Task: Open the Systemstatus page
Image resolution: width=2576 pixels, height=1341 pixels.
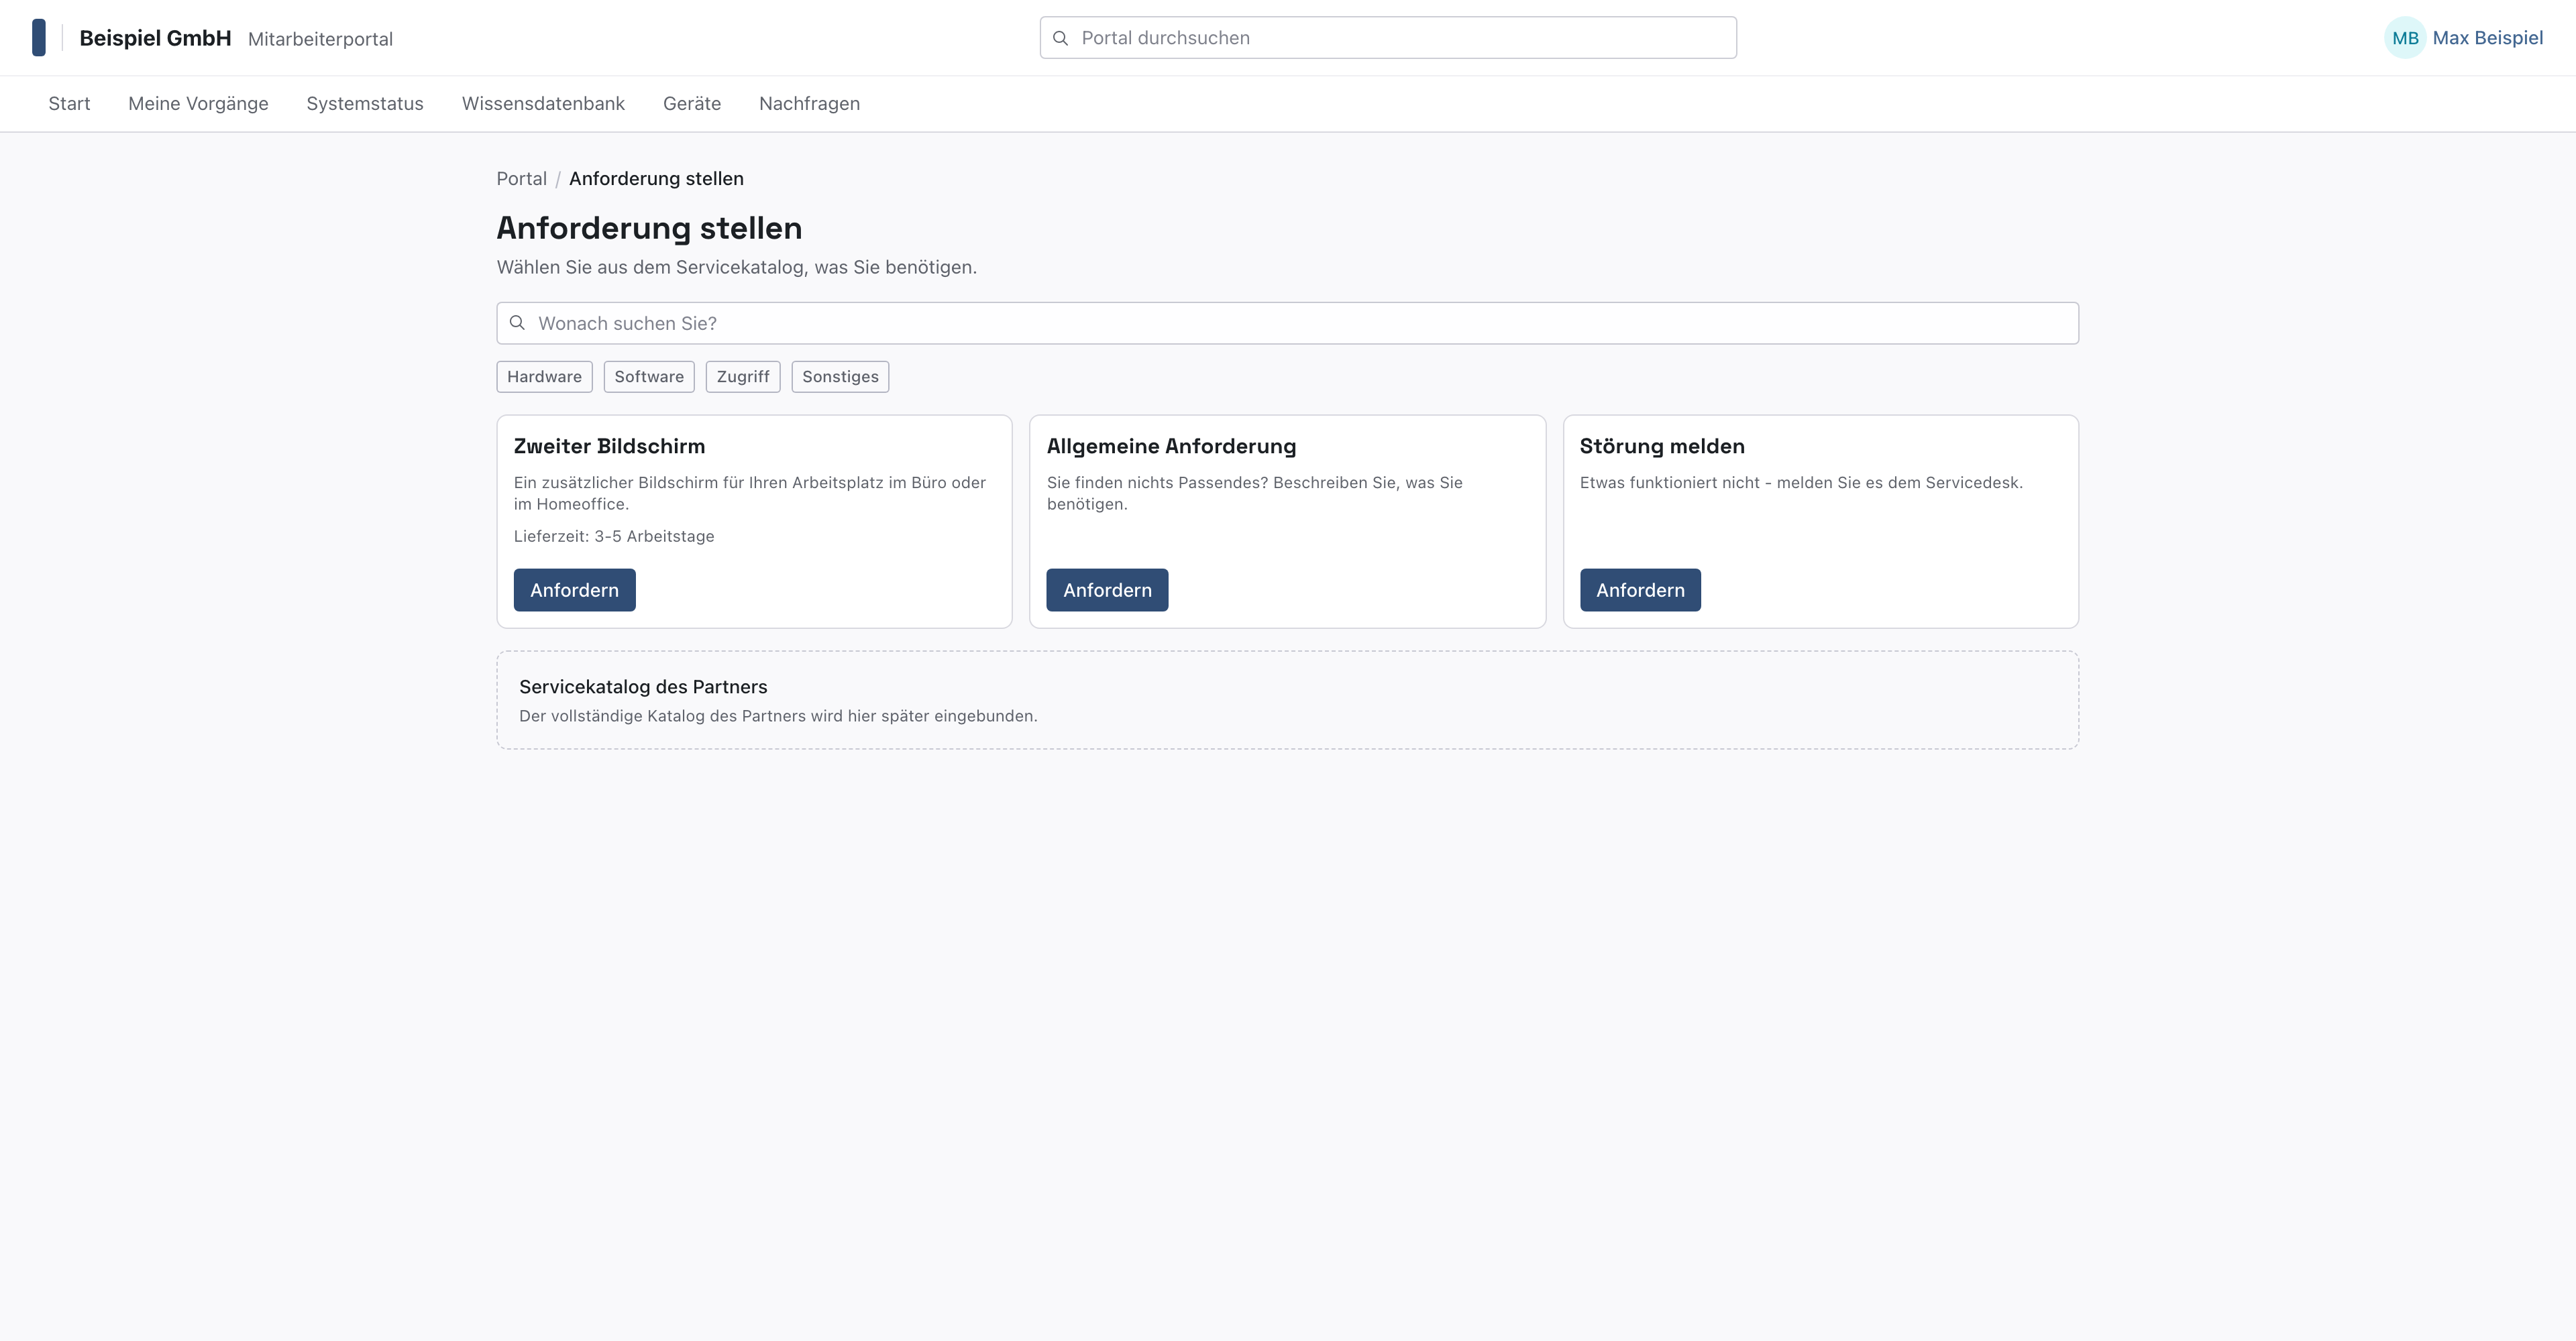Action: click(x=365, y=104)
